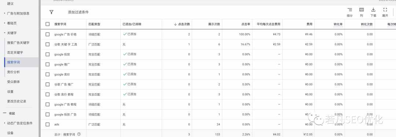
Task: Open the 细分 segment icon
Action: click(349, 10)
